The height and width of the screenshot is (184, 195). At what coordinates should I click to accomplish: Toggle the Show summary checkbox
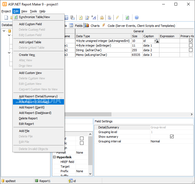click(x=172, y=137)
